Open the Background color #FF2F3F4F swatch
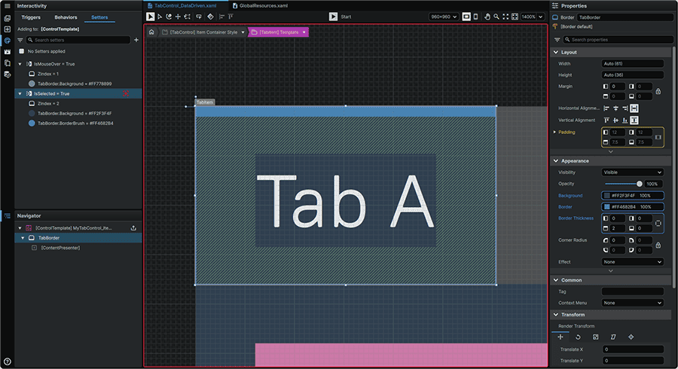 pos(607,196)
